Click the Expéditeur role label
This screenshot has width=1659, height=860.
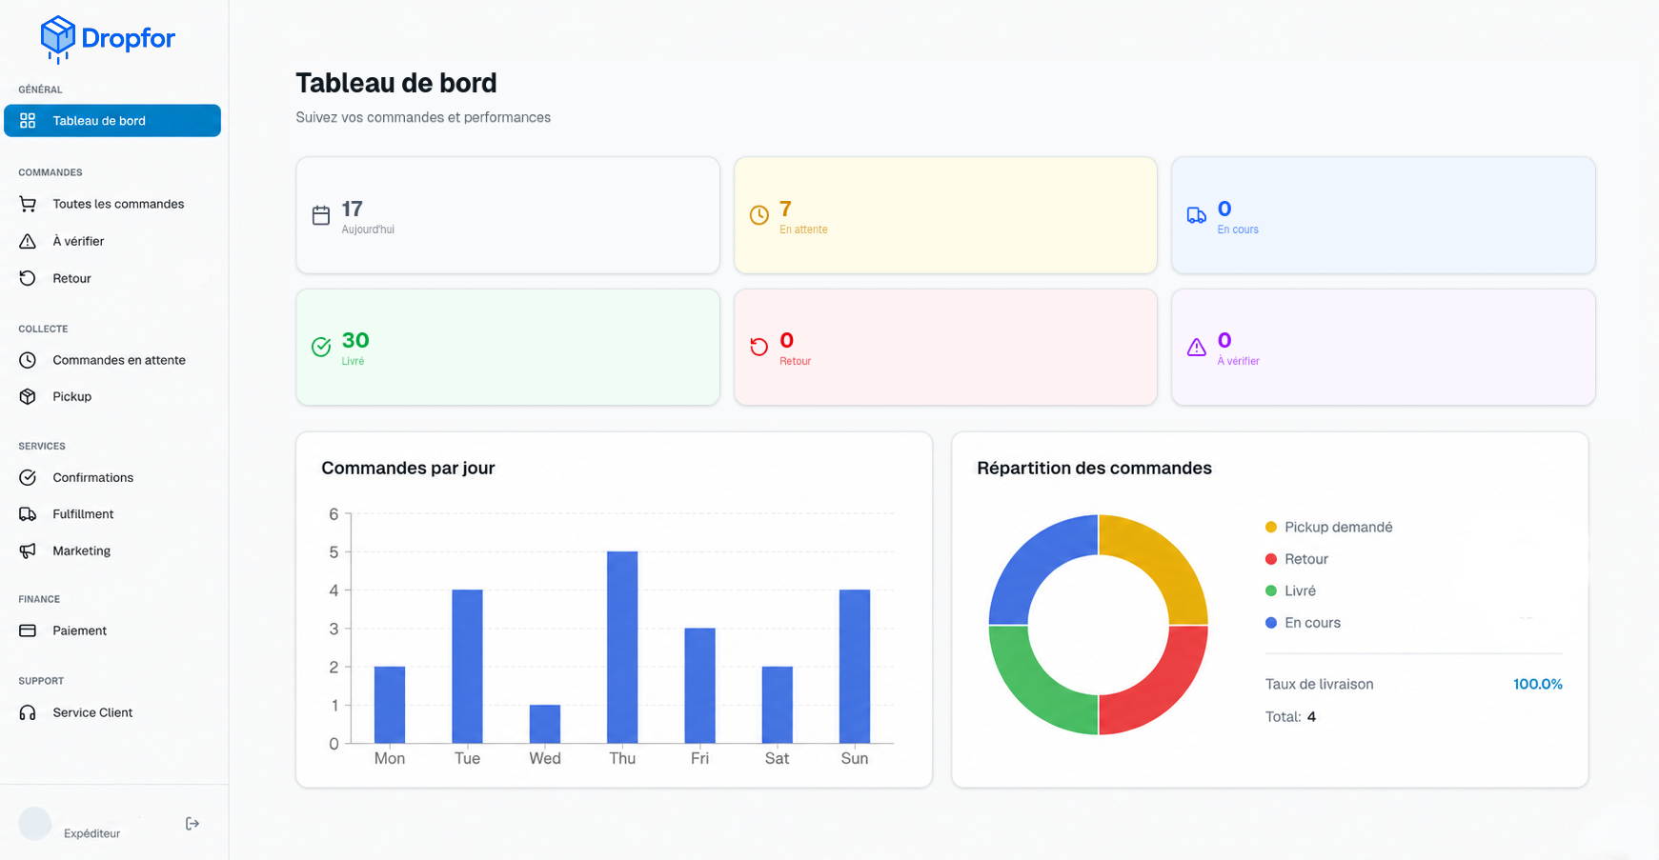click(92, 833)
